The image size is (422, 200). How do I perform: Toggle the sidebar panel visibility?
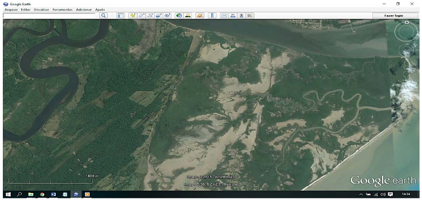121,16
